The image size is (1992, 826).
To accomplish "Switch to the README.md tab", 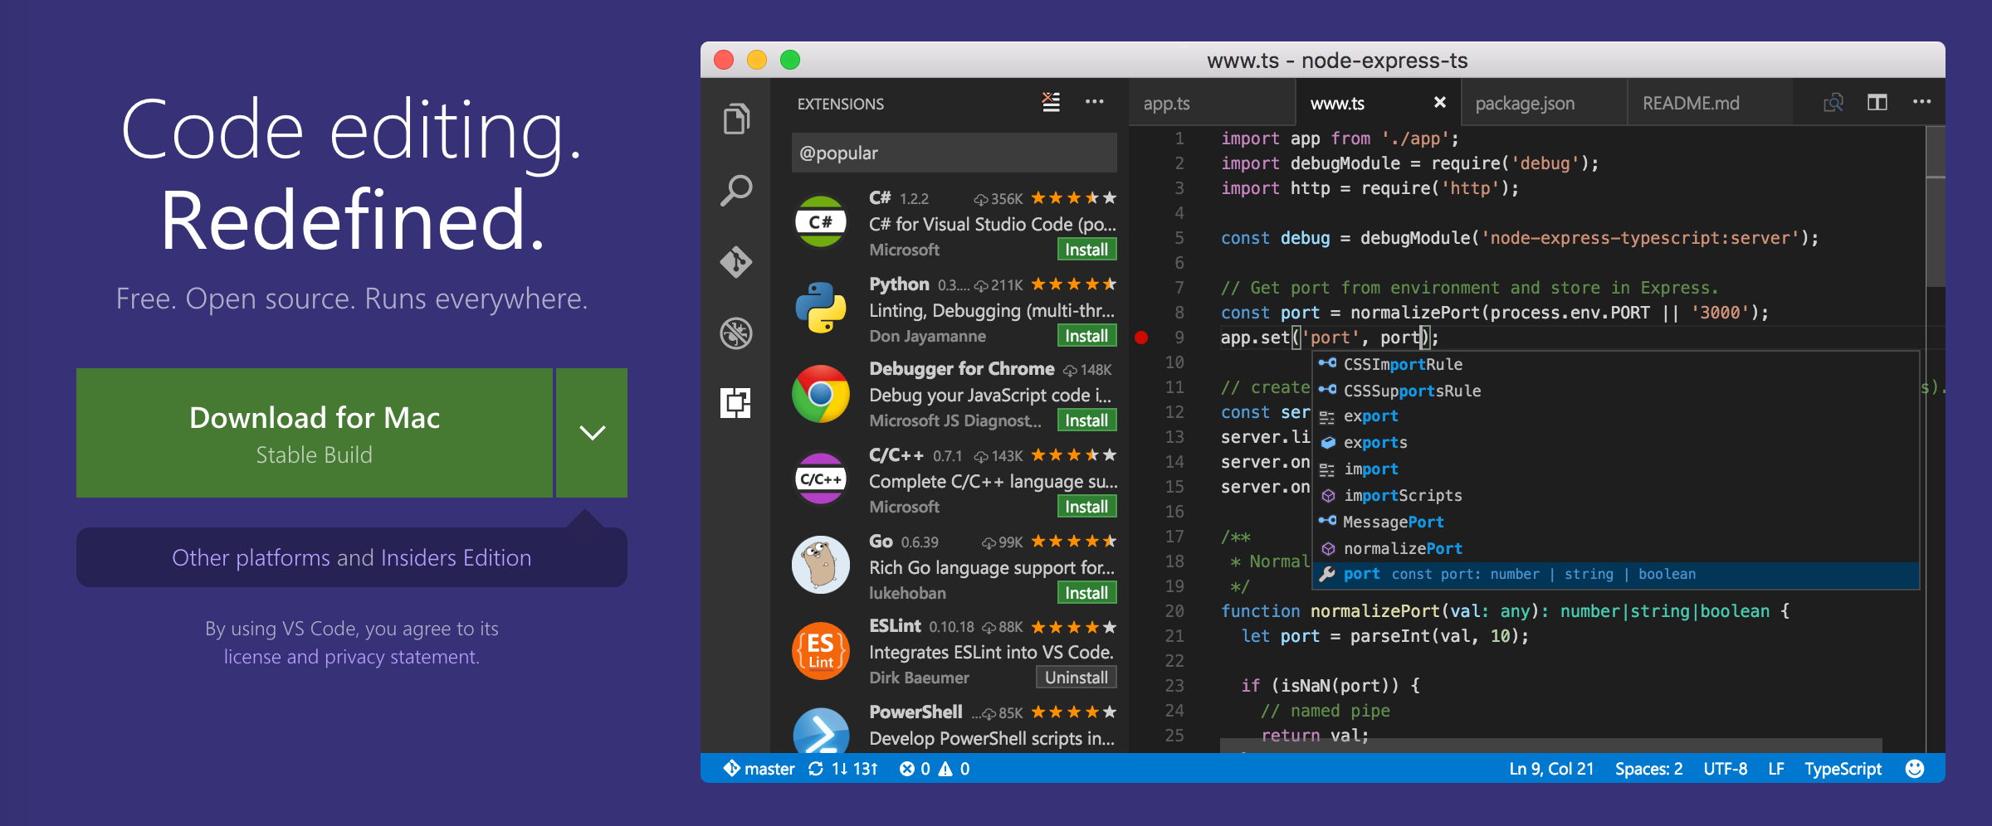I will (1710, 103).
